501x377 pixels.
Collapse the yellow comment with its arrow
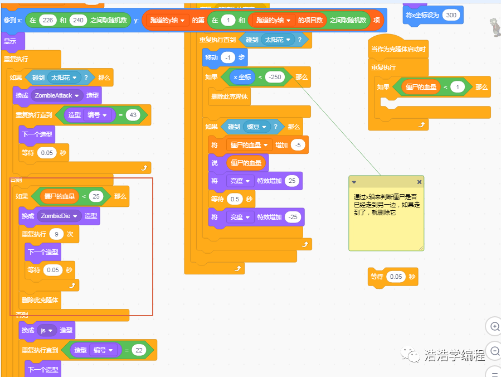(x=354, y=182)
